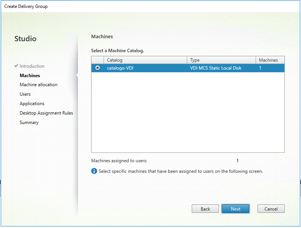
Task: Open the Summary step
Action: coord(29,123)
